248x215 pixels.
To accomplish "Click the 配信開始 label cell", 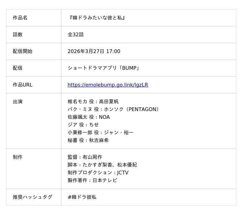I will pos(23,52).
